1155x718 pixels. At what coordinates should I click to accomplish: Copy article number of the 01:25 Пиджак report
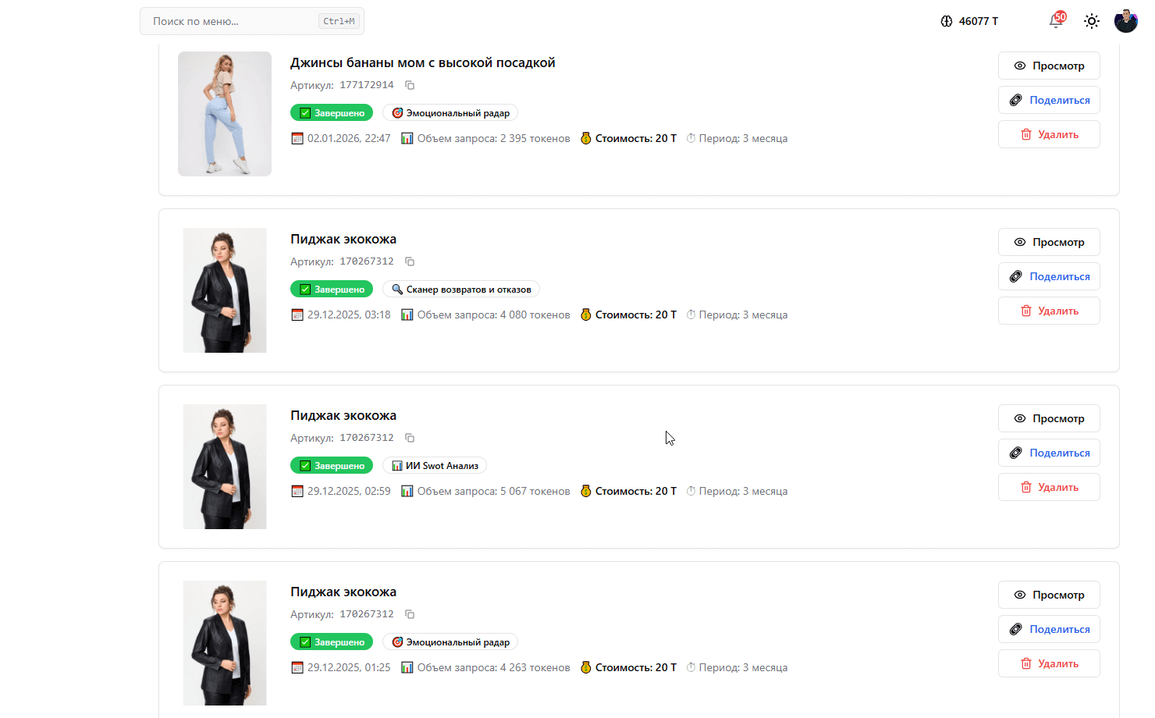(410, 614)
